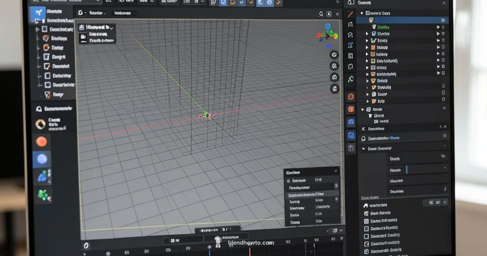Click the search magnifier in the viewport header

pyautogui.click(x=322, y=13)
